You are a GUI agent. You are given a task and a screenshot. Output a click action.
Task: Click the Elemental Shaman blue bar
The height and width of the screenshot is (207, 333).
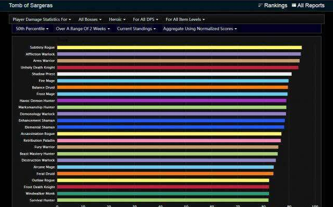(x=170, y=127)
